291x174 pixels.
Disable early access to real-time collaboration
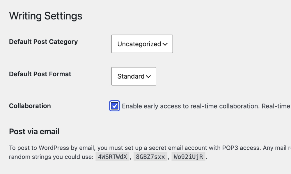tap(115, 106)
